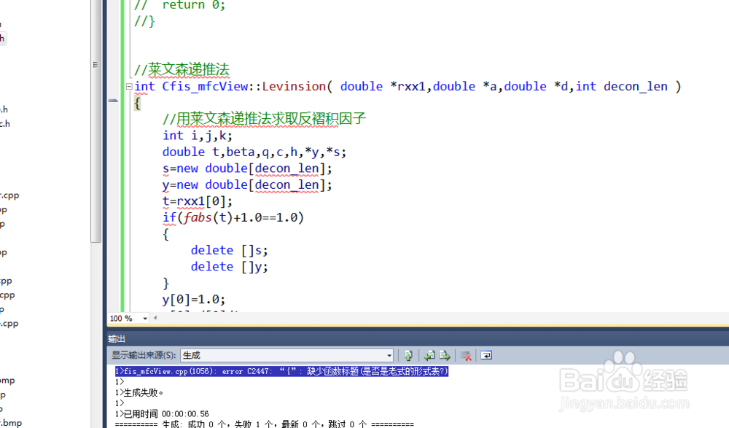Click the 生成失败 output line
The width and height of the screenshot is (729, 428).
click(x=139, y=393)
